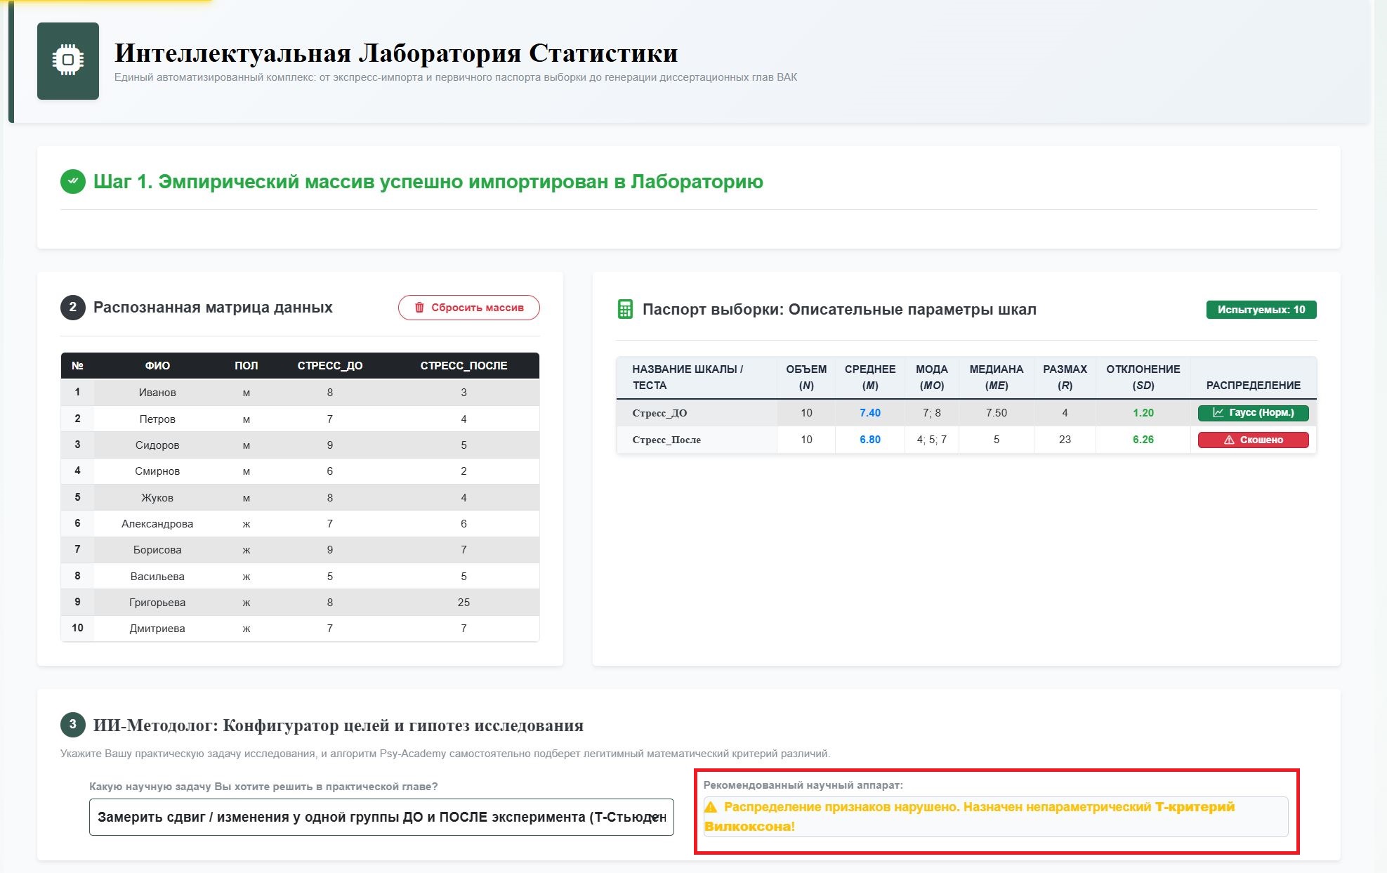Click the СРЕДНЕЕ (M) column header

coord(870,377)
